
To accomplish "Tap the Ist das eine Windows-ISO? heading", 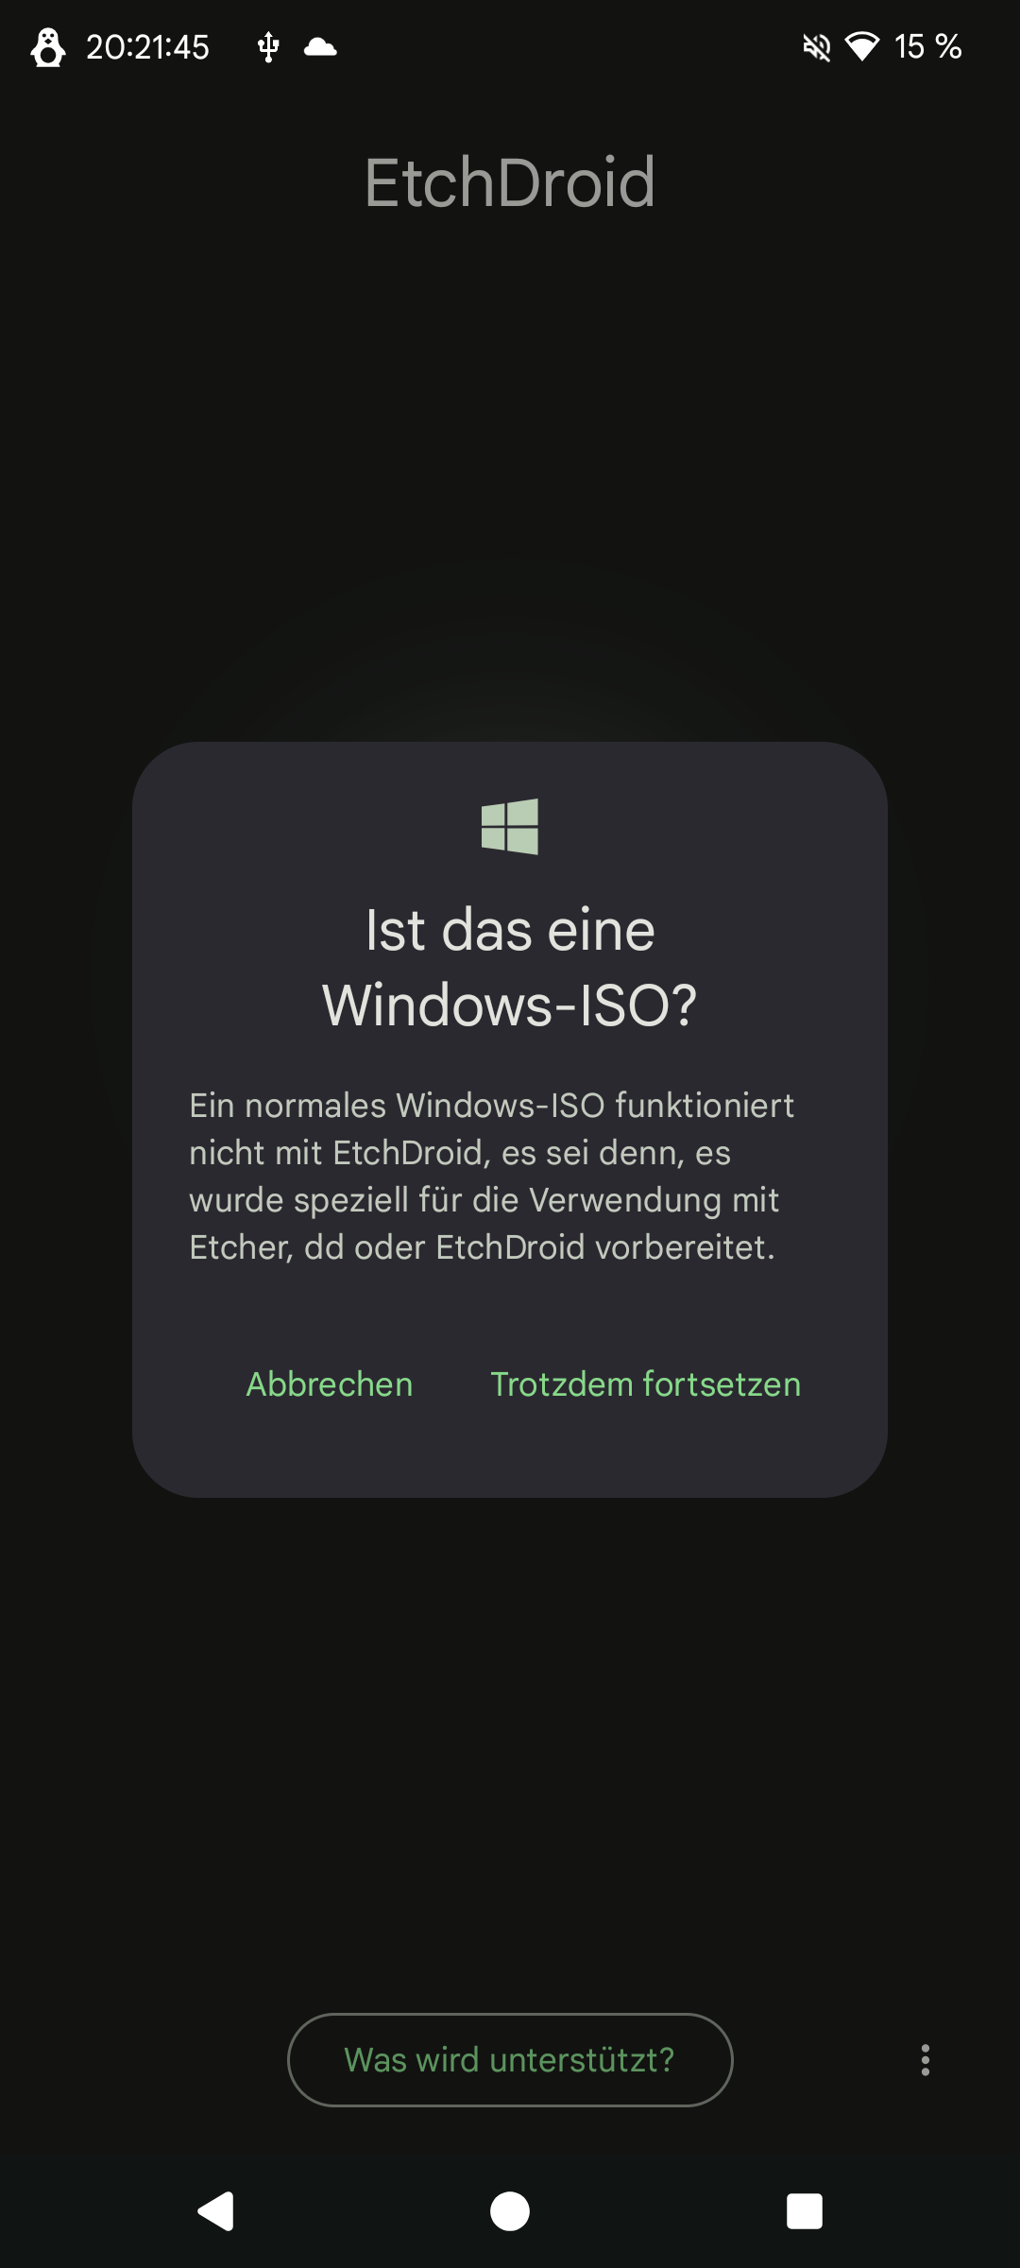I will [x=510, y=967].
